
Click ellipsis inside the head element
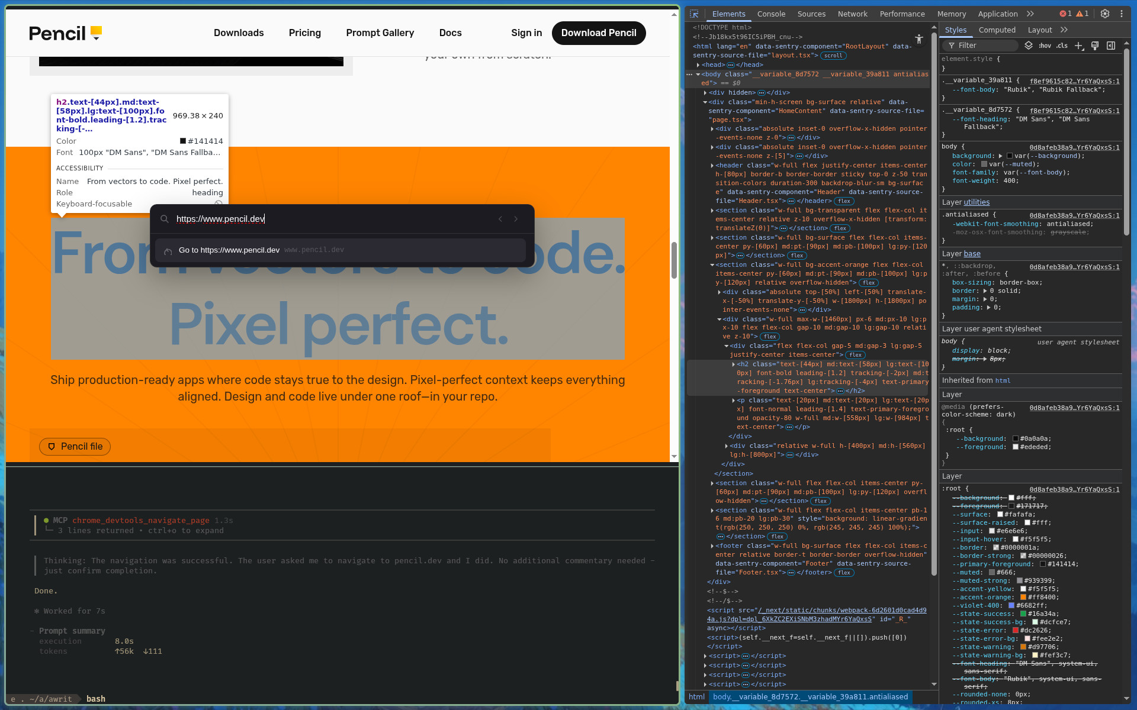[731, 65]
